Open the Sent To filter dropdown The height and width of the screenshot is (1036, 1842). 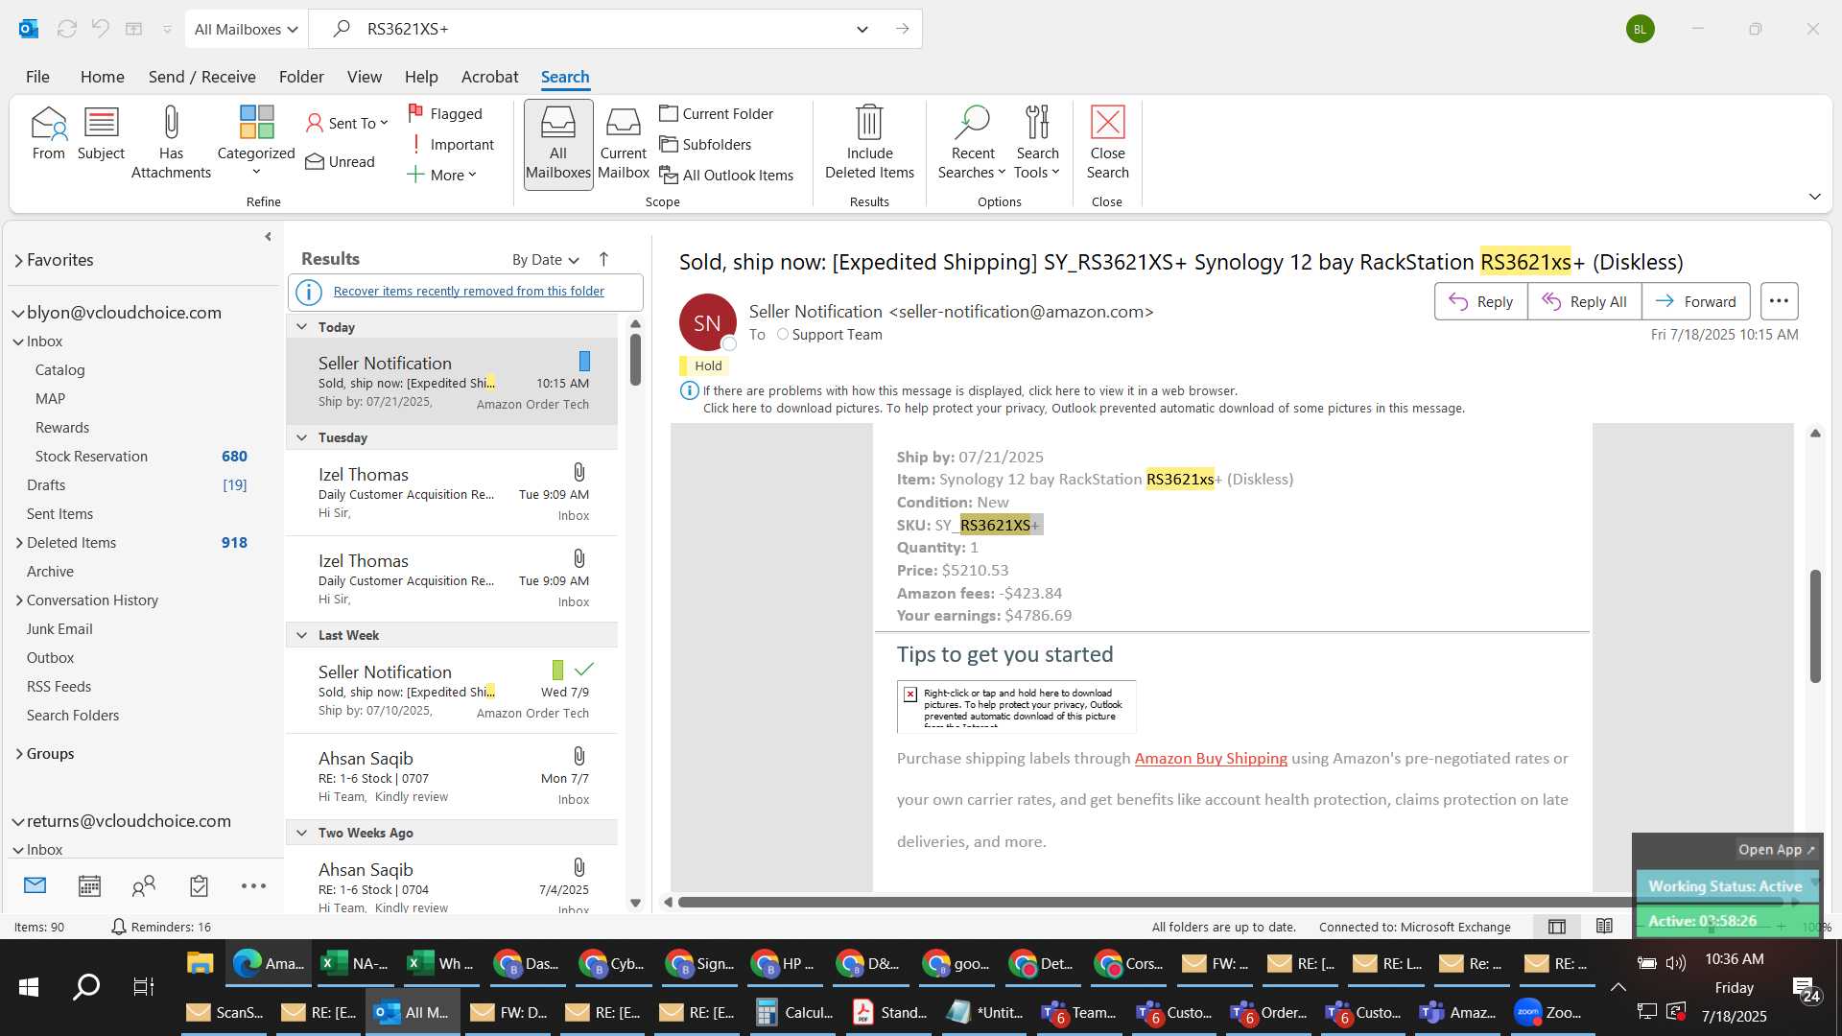[346, 123]
